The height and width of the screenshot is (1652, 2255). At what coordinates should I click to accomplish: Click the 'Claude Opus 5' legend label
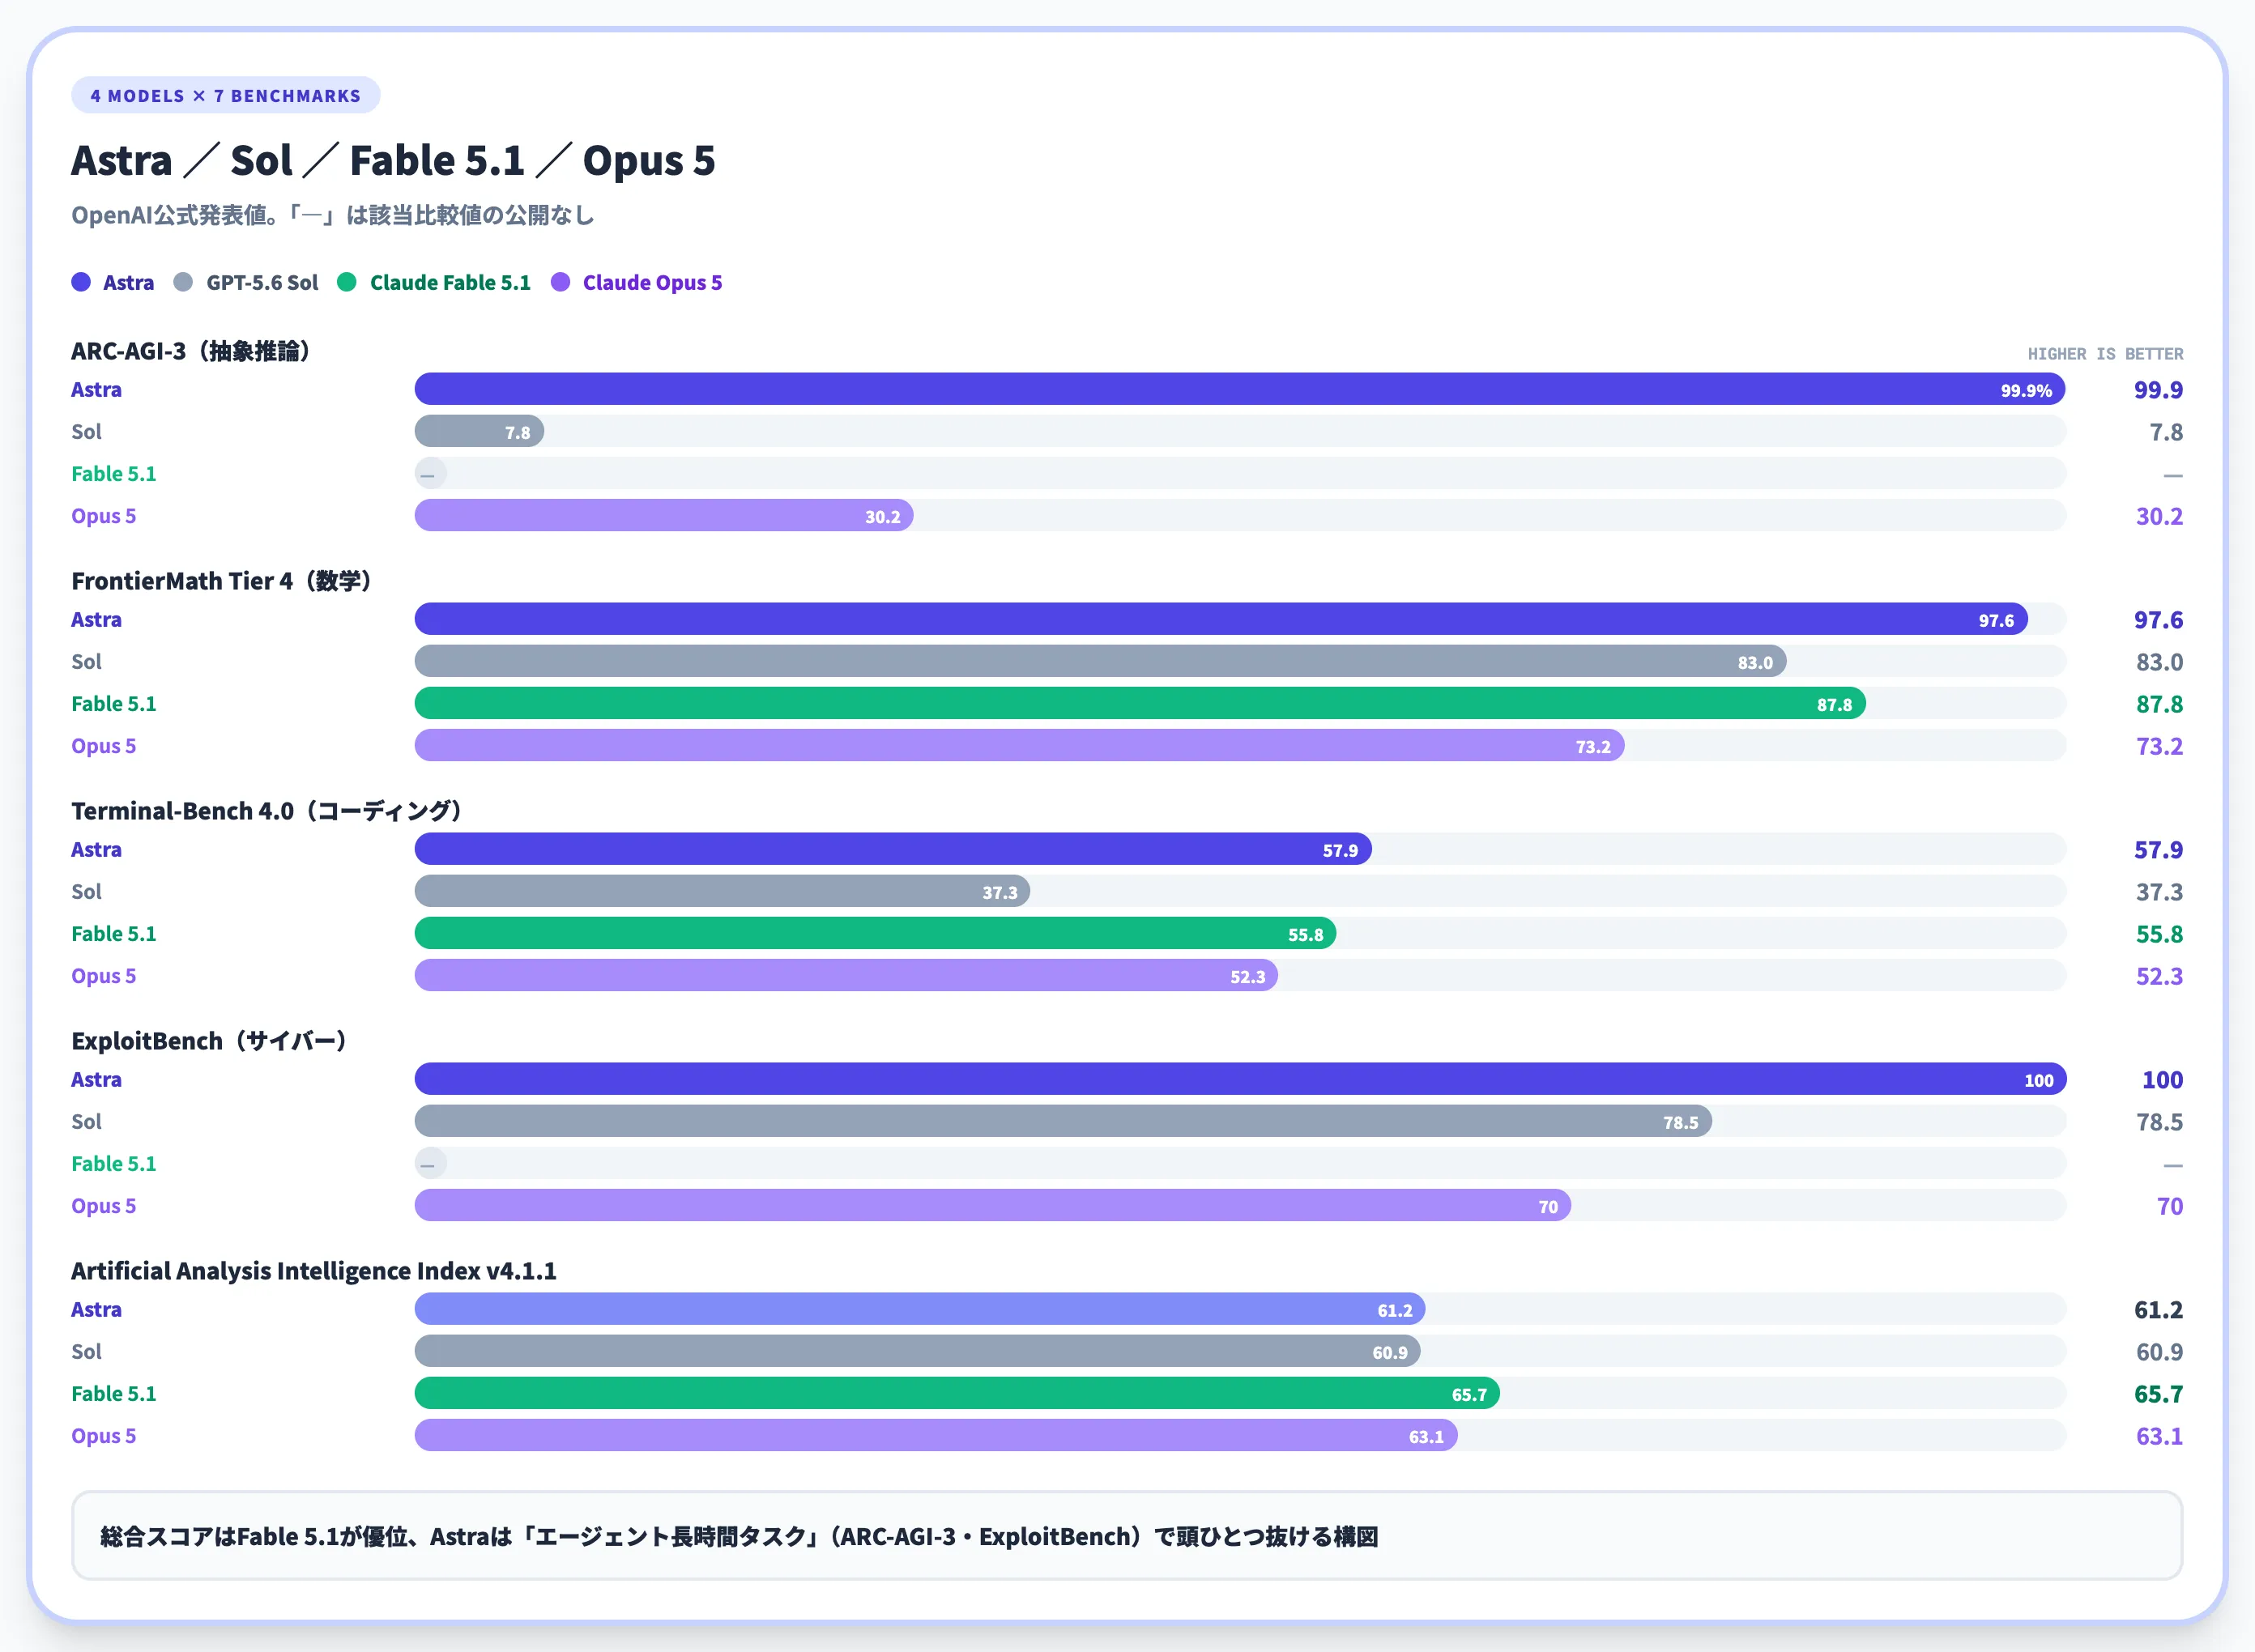click(652, 283)
